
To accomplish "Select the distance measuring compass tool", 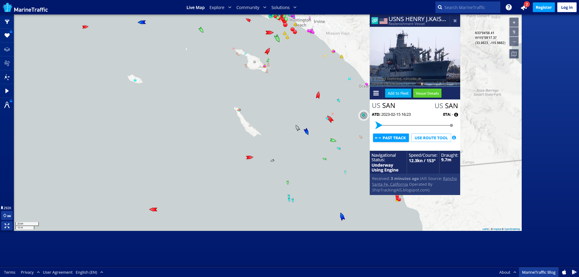I will 7,105.
